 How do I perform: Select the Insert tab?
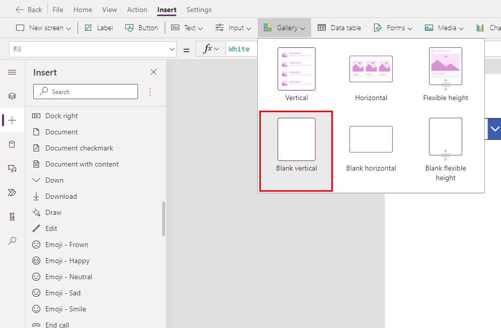(167, 10)
